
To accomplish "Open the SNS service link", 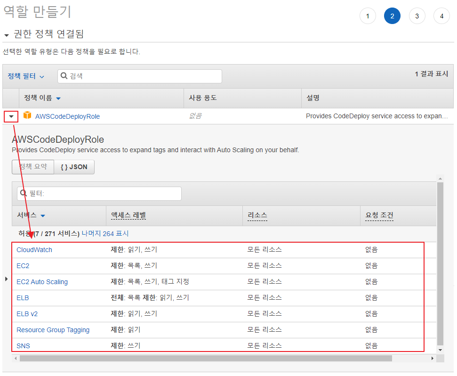I will [x=23, y=346].
